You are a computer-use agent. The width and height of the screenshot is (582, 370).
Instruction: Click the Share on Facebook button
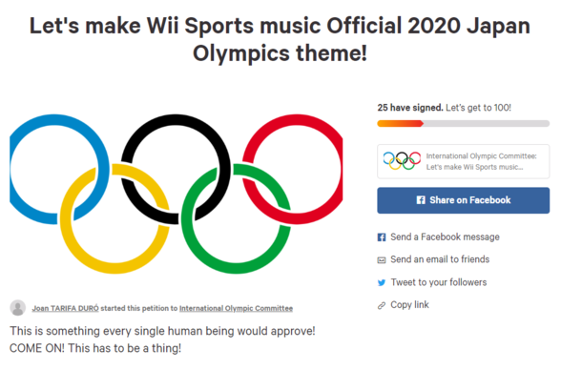coord(464,200)
